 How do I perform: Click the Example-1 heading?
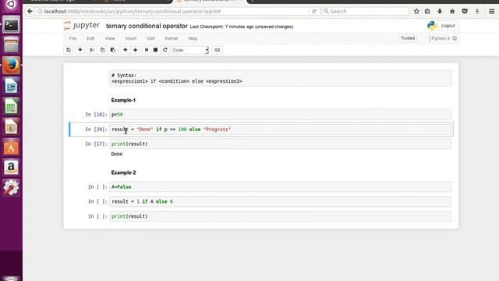coord(123,100)
